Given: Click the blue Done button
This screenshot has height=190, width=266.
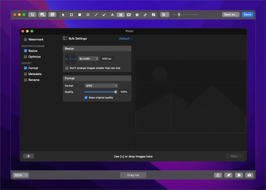Looking at the screenshot, I should 247,15.
